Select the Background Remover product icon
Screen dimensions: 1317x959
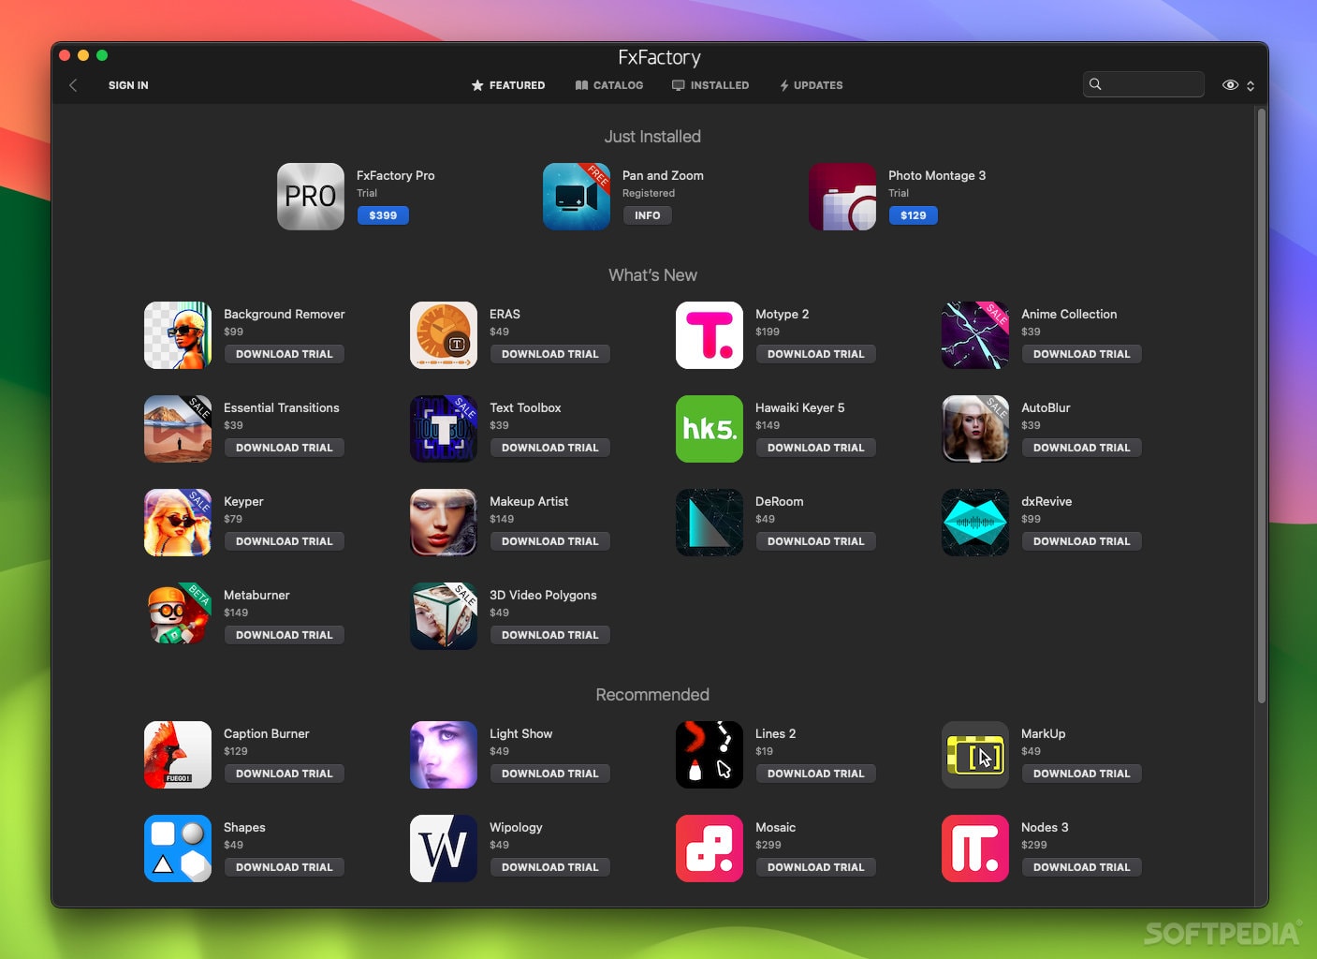coord(178,335)
